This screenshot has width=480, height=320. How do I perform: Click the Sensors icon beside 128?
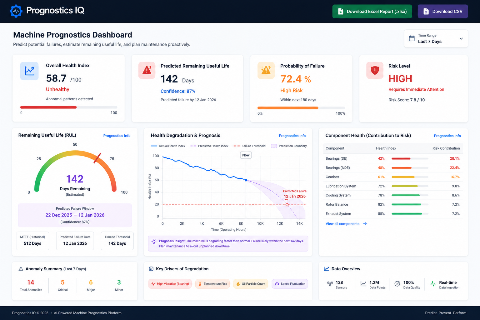pyautogui.click(x=330, y=284)
